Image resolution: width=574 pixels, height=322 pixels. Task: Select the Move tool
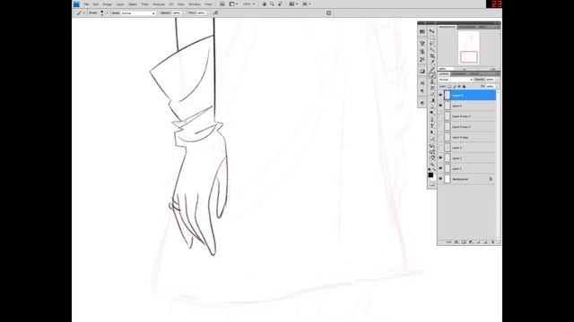(432, 31)
